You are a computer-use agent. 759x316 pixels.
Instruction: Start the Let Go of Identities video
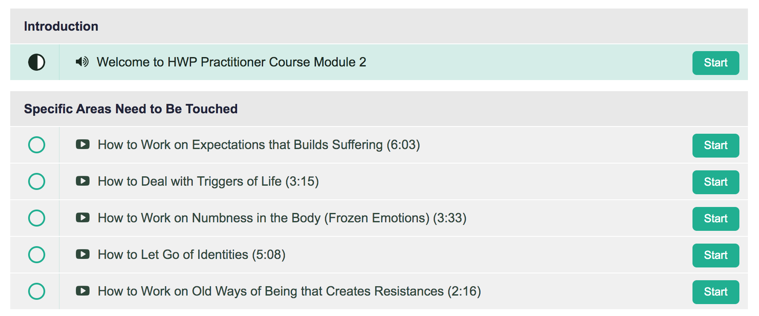point(716,256)
